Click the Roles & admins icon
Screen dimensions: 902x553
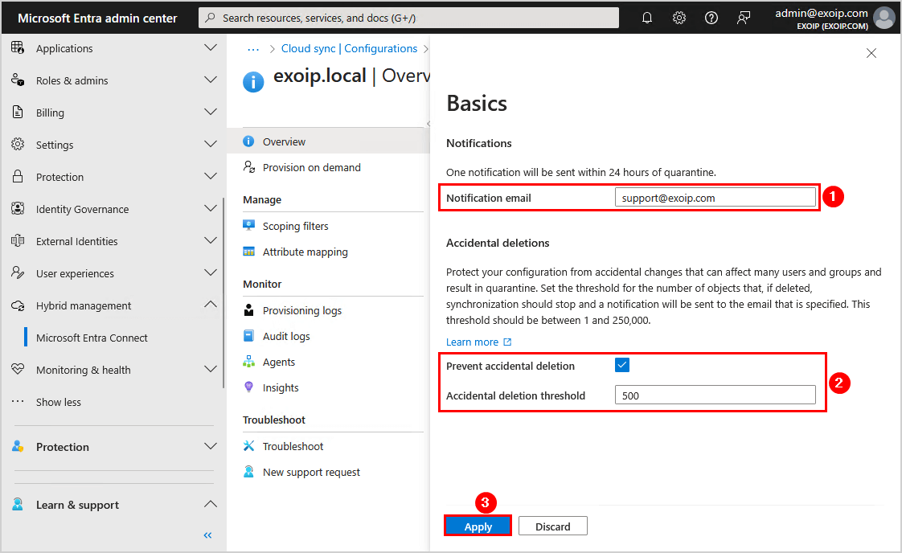click(x=18, y=80)
